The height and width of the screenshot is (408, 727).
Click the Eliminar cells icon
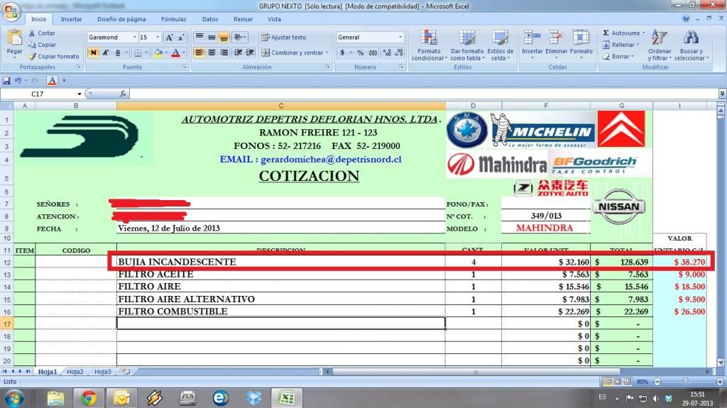pyautogui.click(x=556, y=38)
